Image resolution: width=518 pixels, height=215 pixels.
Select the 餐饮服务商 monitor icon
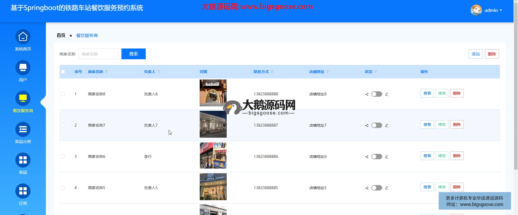(x=23, y=99)
